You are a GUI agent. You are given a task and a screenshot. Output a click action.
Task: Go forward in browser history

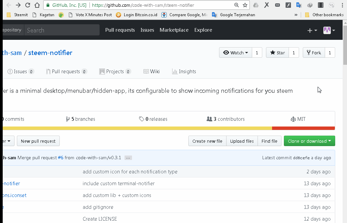pos(18,5)
